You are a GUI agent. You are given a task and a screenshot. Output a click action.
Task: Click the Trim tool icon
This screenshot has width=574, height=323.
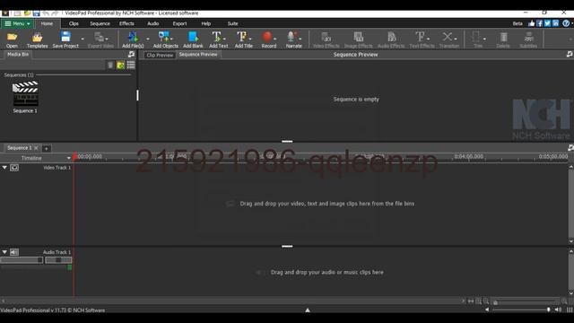click(x=477, y=39)
